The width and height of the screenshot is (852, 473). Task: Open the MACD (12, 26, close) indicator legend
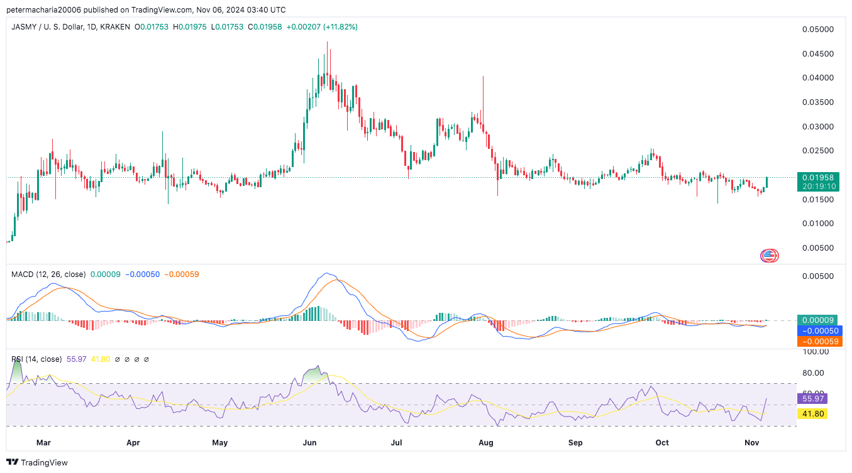coord(48,275)
